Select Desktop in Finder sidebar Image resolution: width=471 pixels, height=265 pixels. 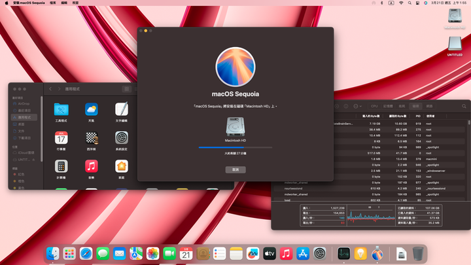click(x=24, y=124)
